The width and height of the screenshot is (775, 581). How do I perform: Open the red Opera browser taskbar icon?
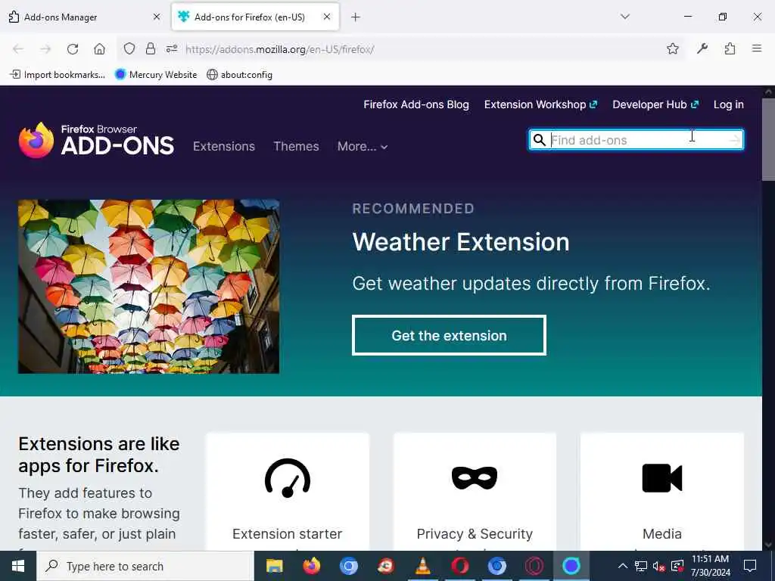pos(459,566)
